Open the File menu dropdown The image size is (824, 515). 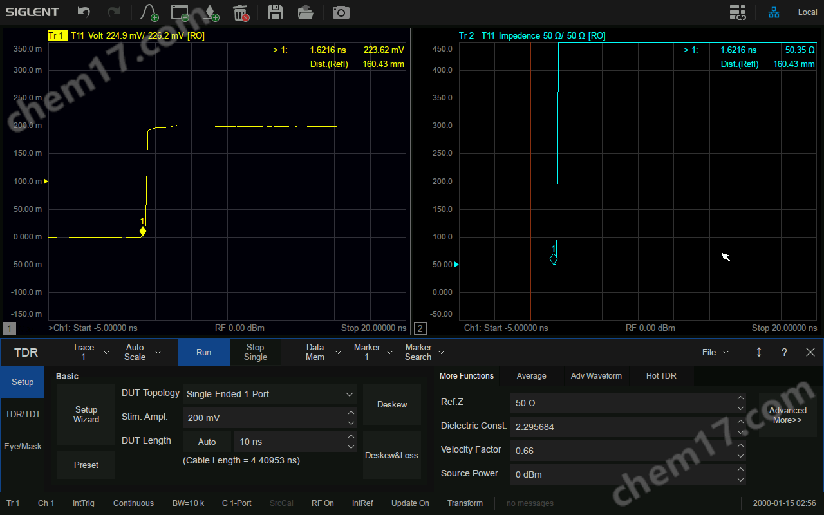715,352
